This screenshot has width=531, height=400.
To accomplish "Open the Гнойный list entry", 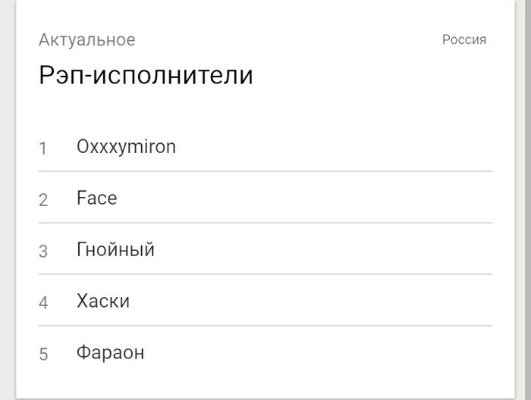I will 115,250.
